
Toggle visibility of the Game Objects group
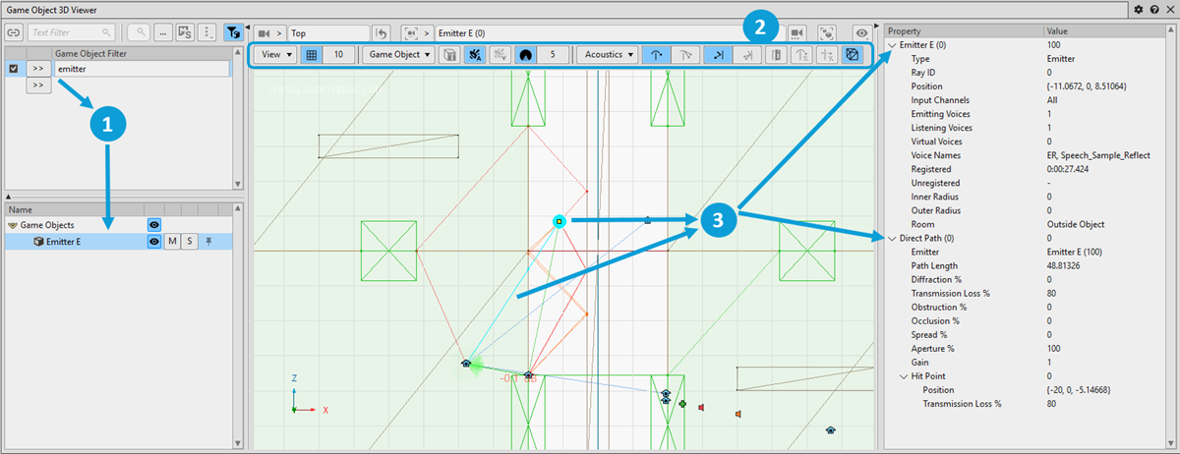coord(153,225)
